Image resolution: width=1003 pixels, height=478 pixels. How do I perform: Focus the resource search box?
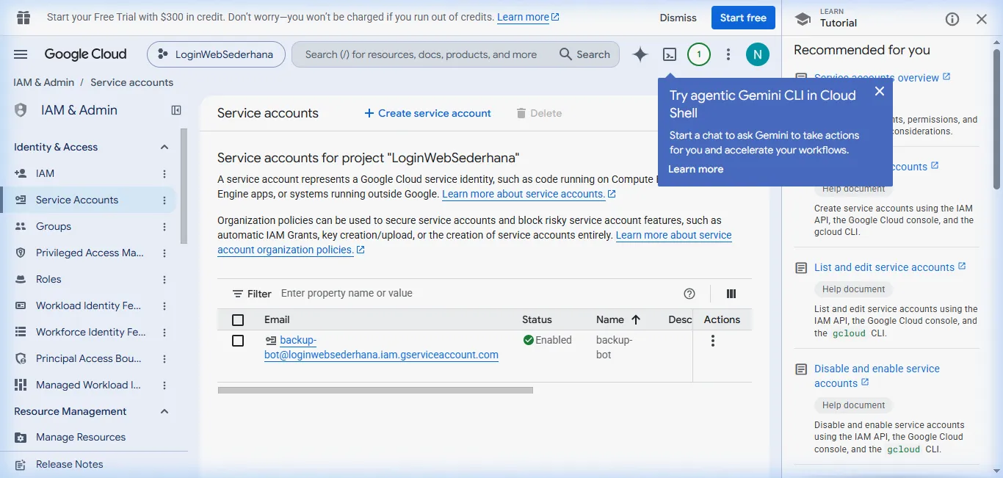pos(421,54)
